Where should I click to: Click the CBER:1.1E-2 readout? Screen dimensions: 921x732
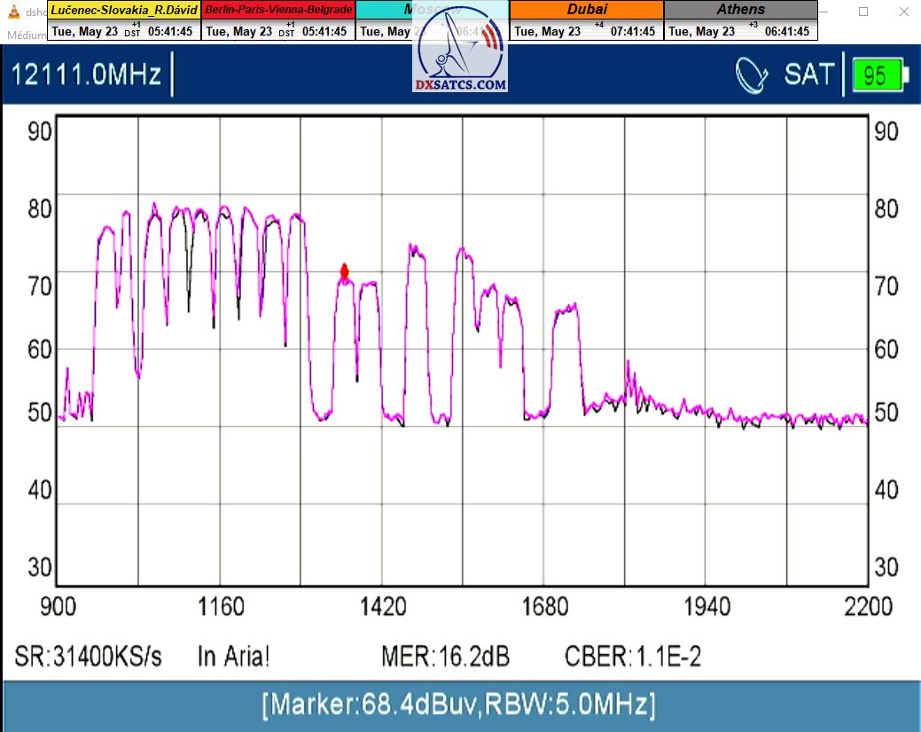pyautogui.click(x=632, y=657)
